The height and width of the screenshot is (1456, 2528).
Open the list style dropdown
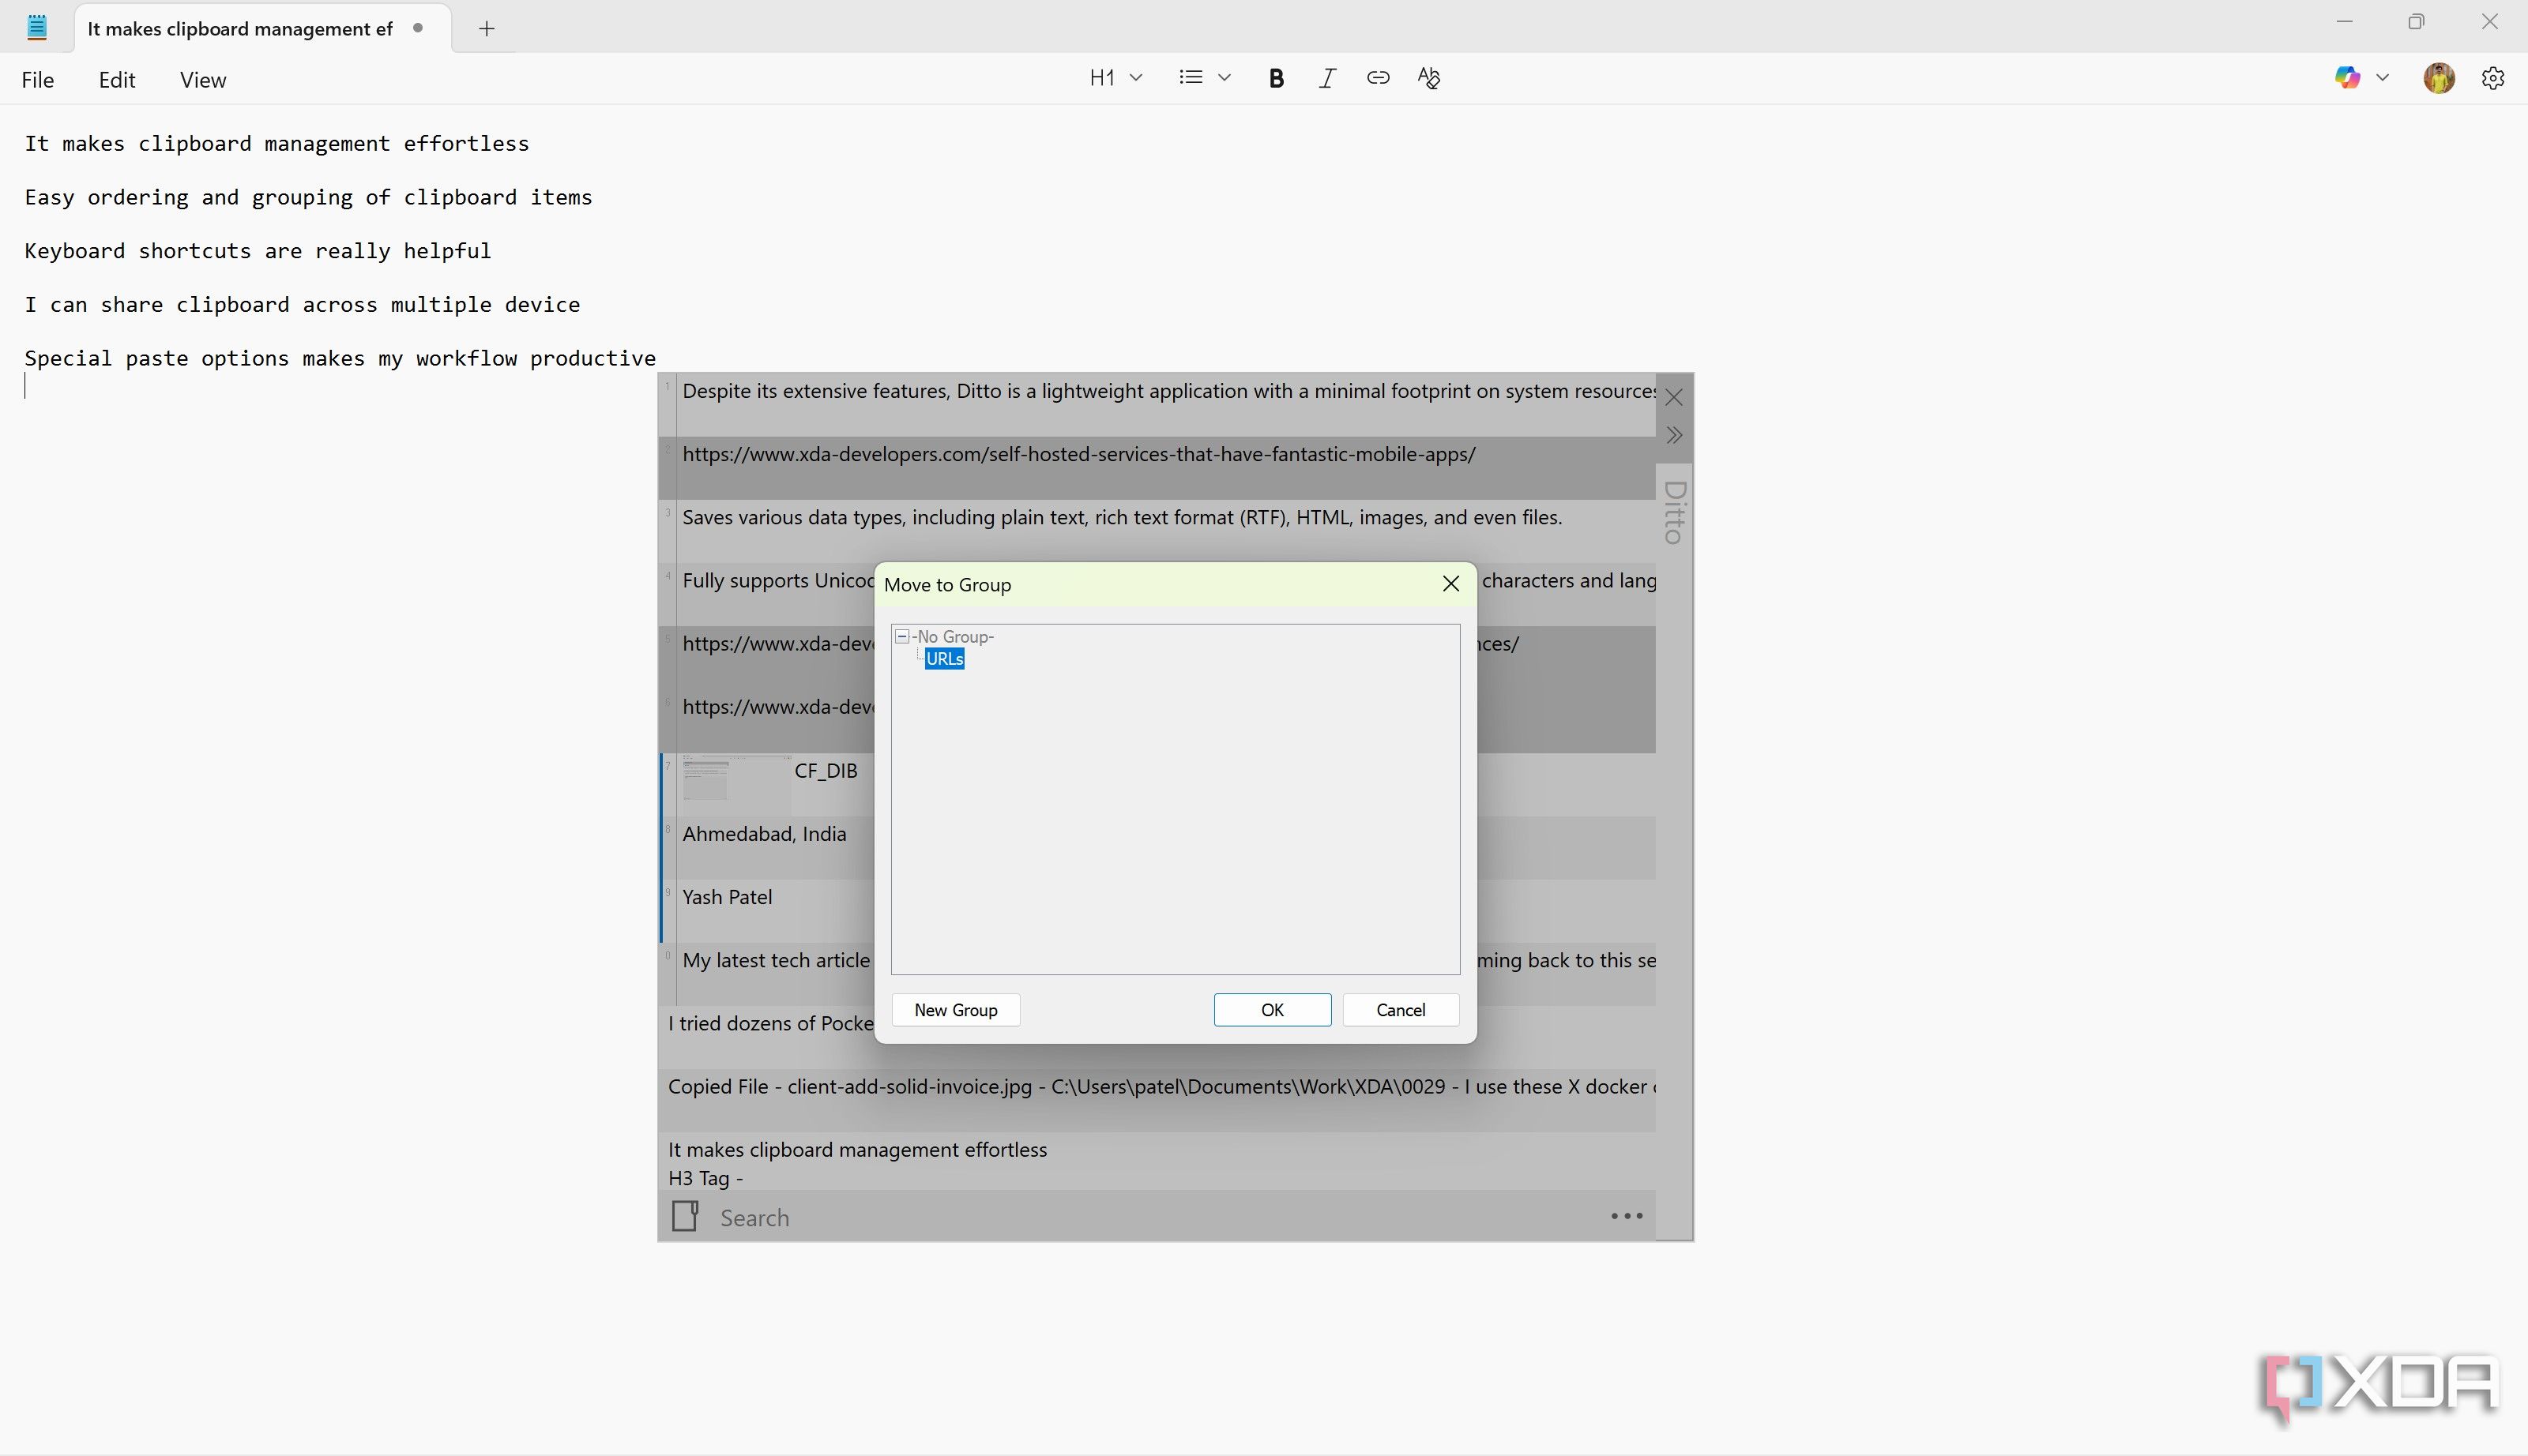pyautogui.click(x=1205, y=78)
